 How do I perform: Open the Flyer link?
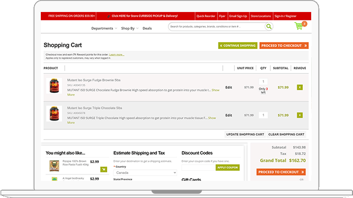pos(222,16)
